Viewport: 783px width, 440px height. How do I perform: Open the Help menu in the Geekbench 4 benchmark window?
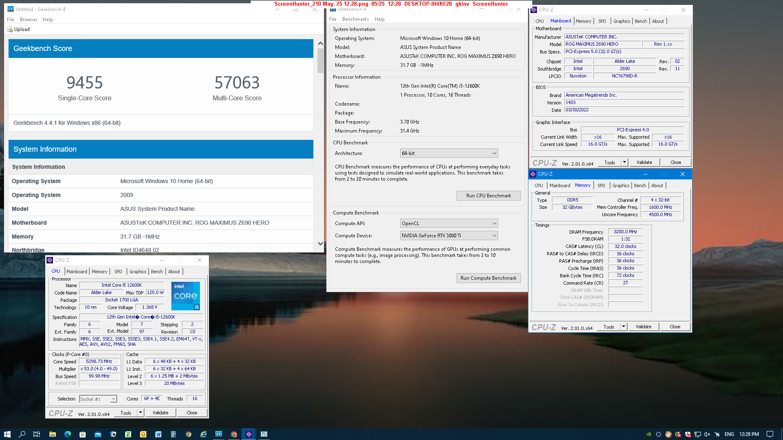tap(379, 19)
